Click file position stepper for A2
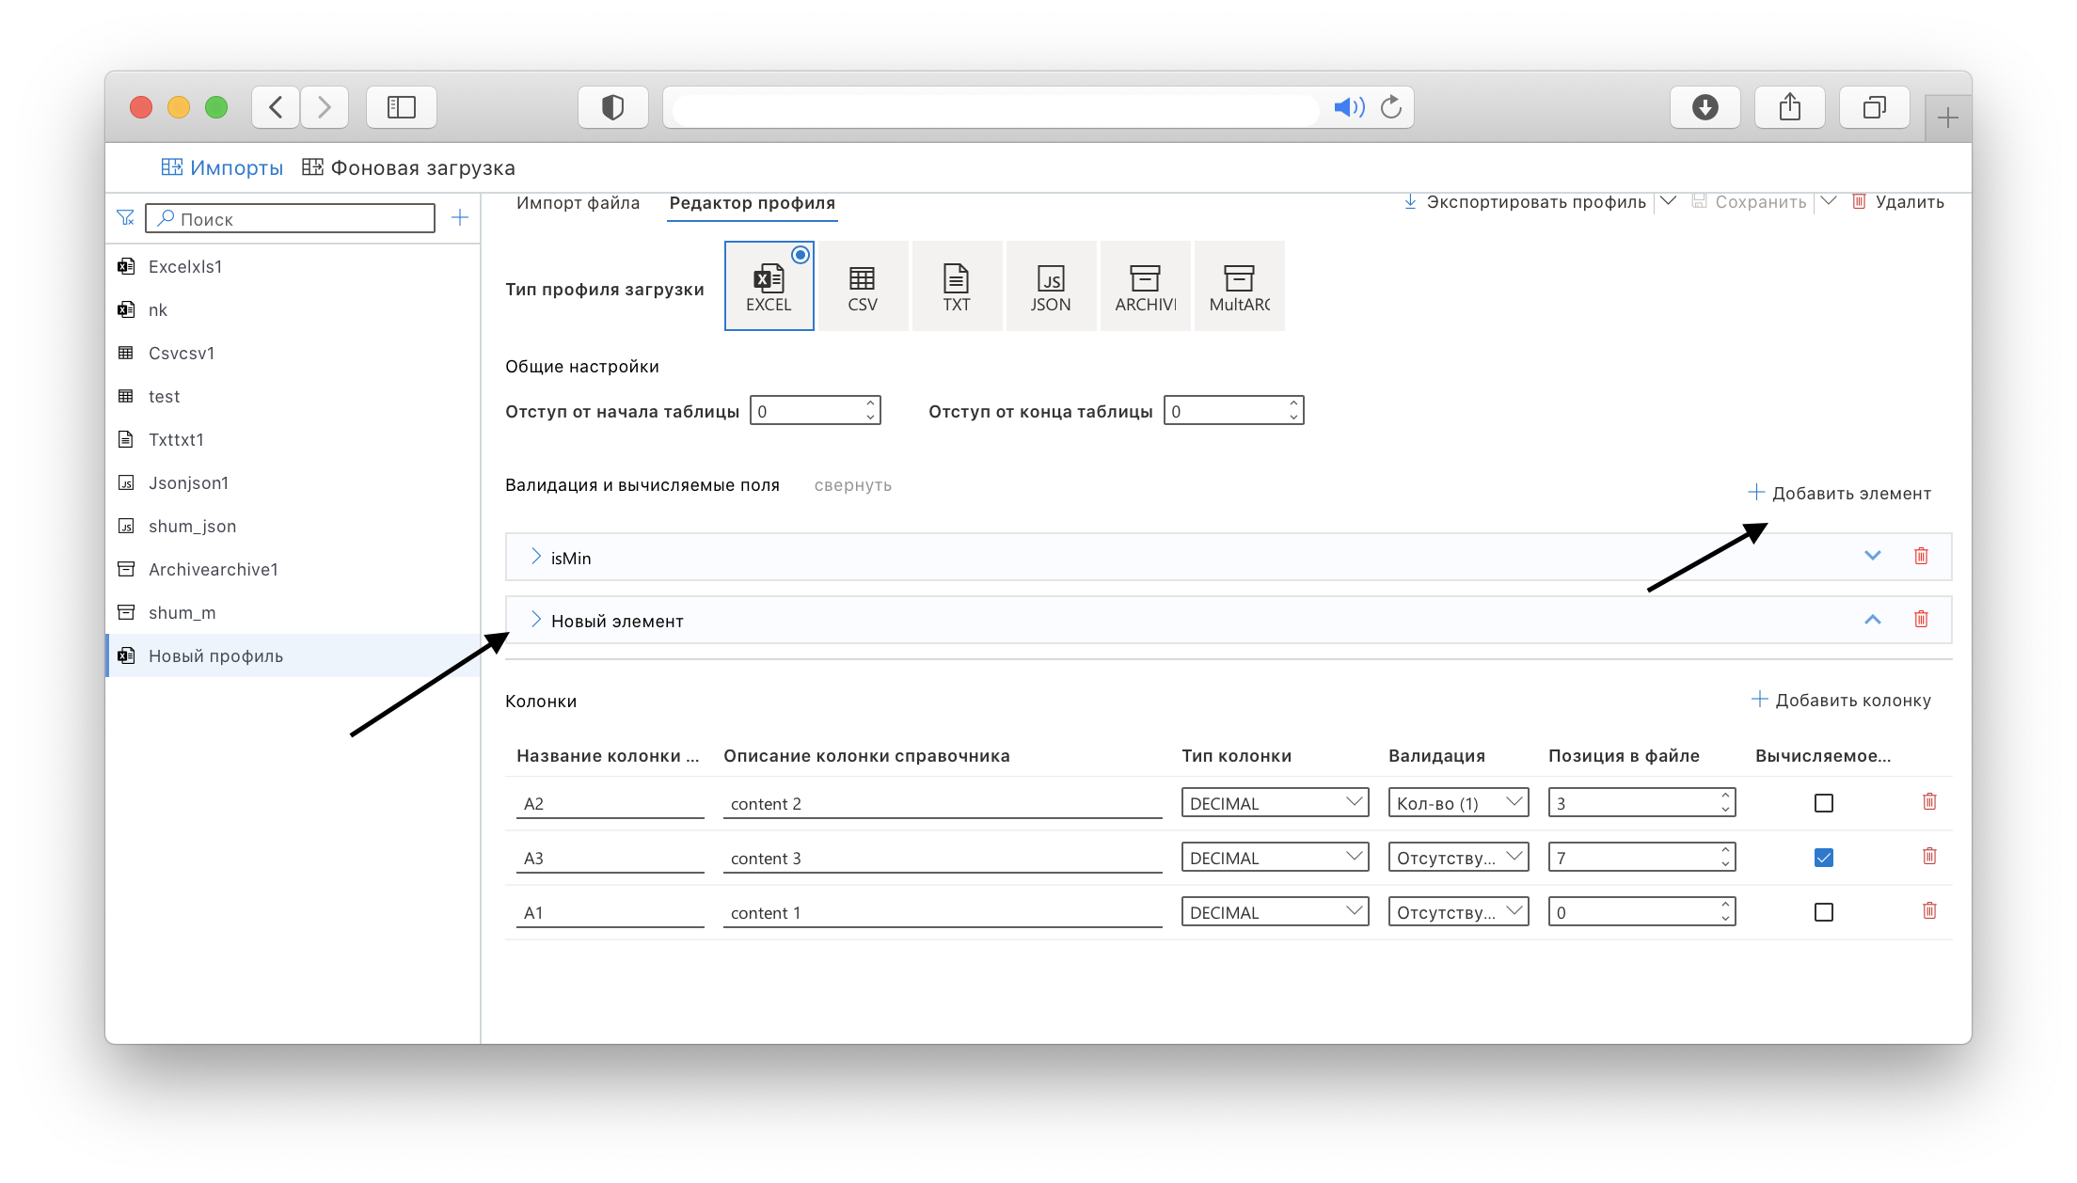 [1725, 803]
